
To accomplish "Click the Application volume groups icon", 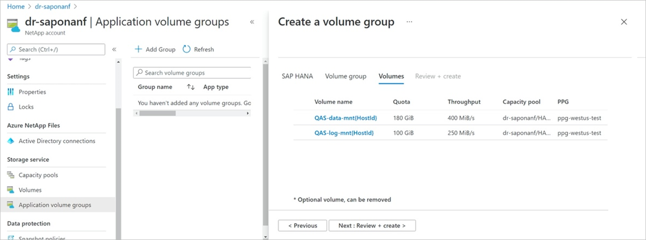I will 11,205.
